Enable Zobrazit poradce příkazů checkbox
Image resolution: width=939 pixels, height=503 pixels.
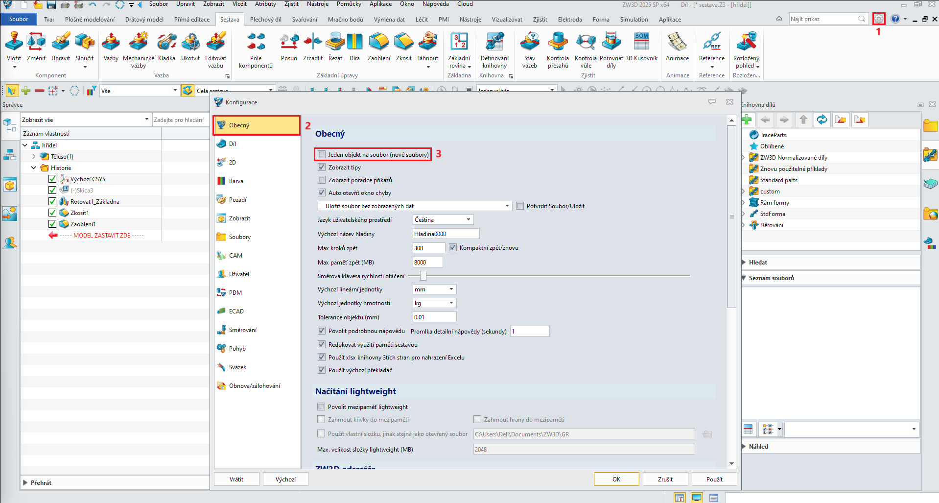322,180
